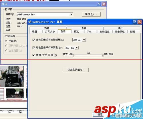Click 准备就绪 status text in Print dialog

(21, 19)
